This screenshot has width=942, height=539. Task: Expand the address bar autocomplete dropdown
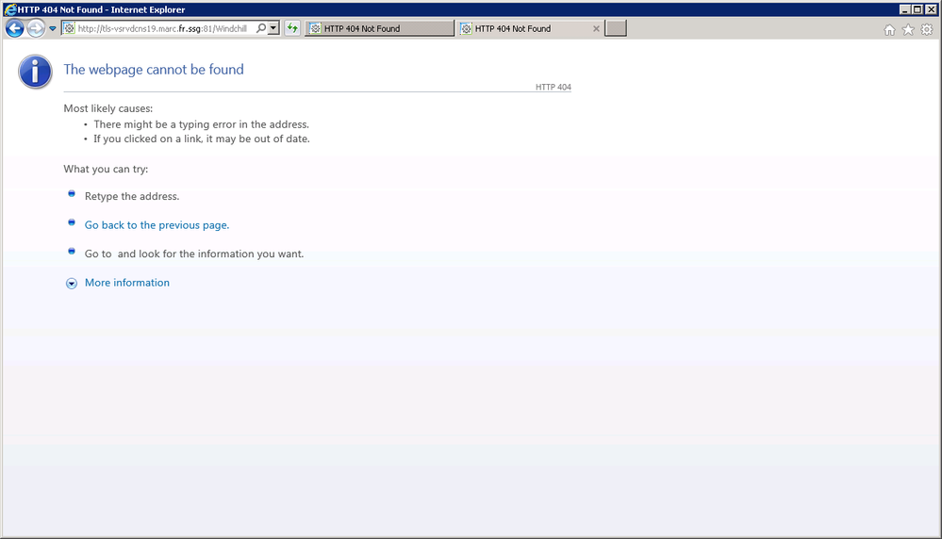pos(274,28)
